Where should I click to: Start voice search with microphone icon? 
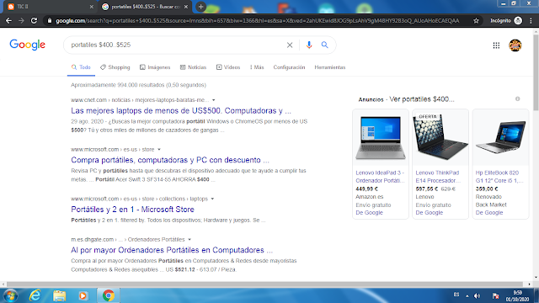pos(309,45)
